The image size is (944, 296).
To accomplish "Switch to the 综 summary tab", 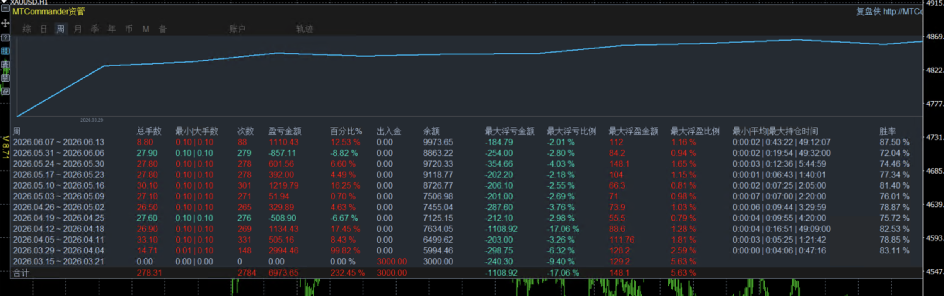I will pos(27,29).
